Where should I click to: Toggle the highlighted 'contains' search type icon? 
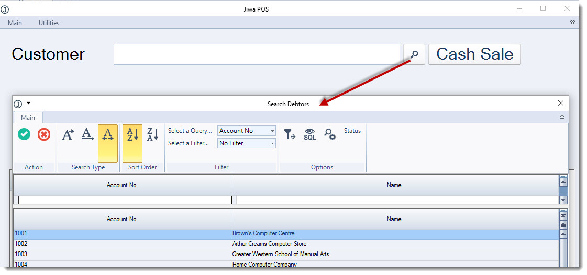click(x=108, y=143)
